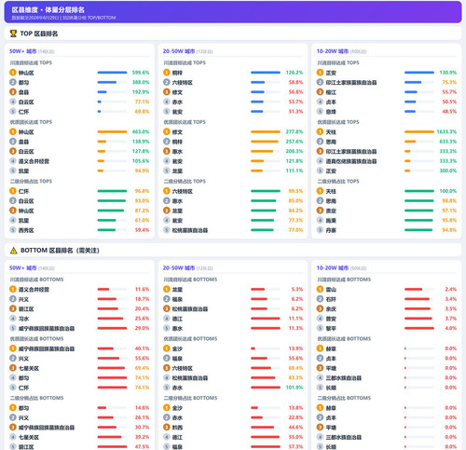
Task: Click the 3.7% value
Action: (451, 319)
